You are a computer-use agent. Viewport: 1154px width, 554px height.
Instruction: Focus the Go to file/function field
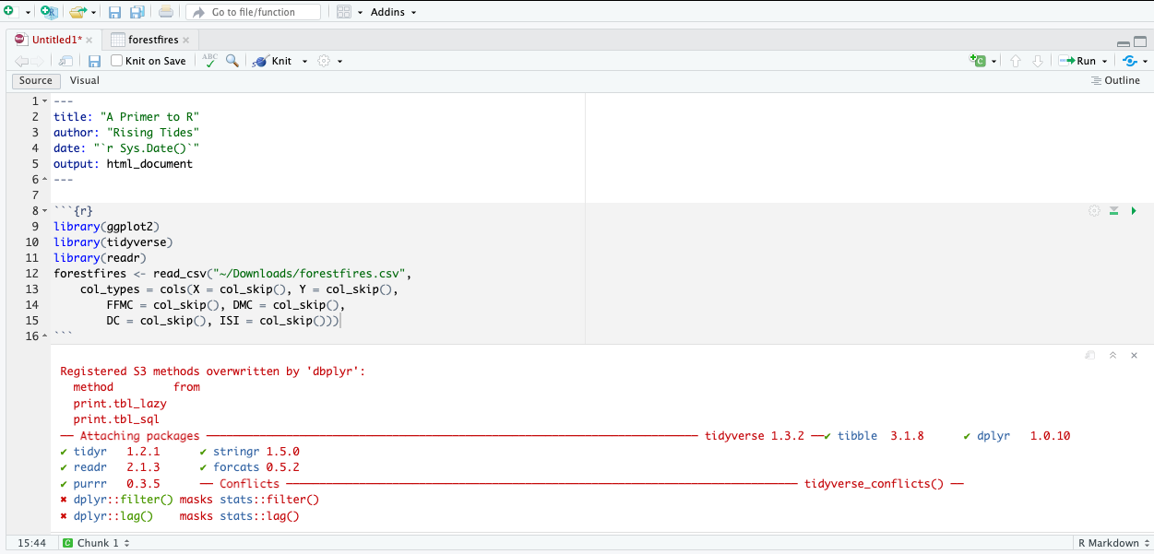[254, 12]
